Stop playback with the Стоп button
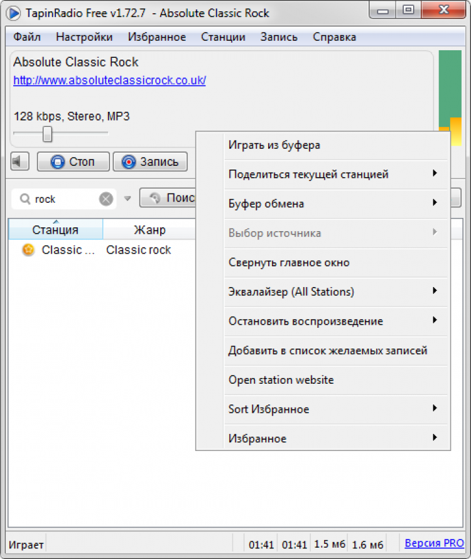Screen dimensions: 471x559 point(73,162)
